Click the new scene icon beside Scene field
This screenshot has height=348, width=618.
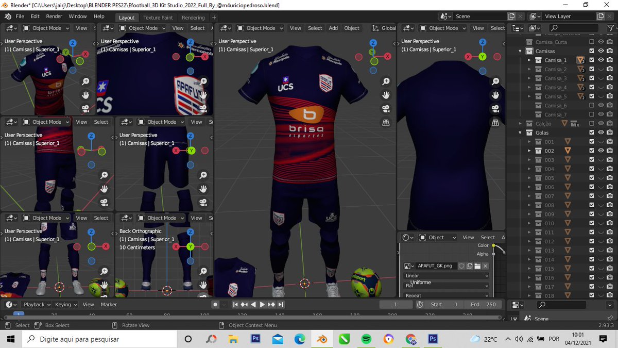click(511, 16)
